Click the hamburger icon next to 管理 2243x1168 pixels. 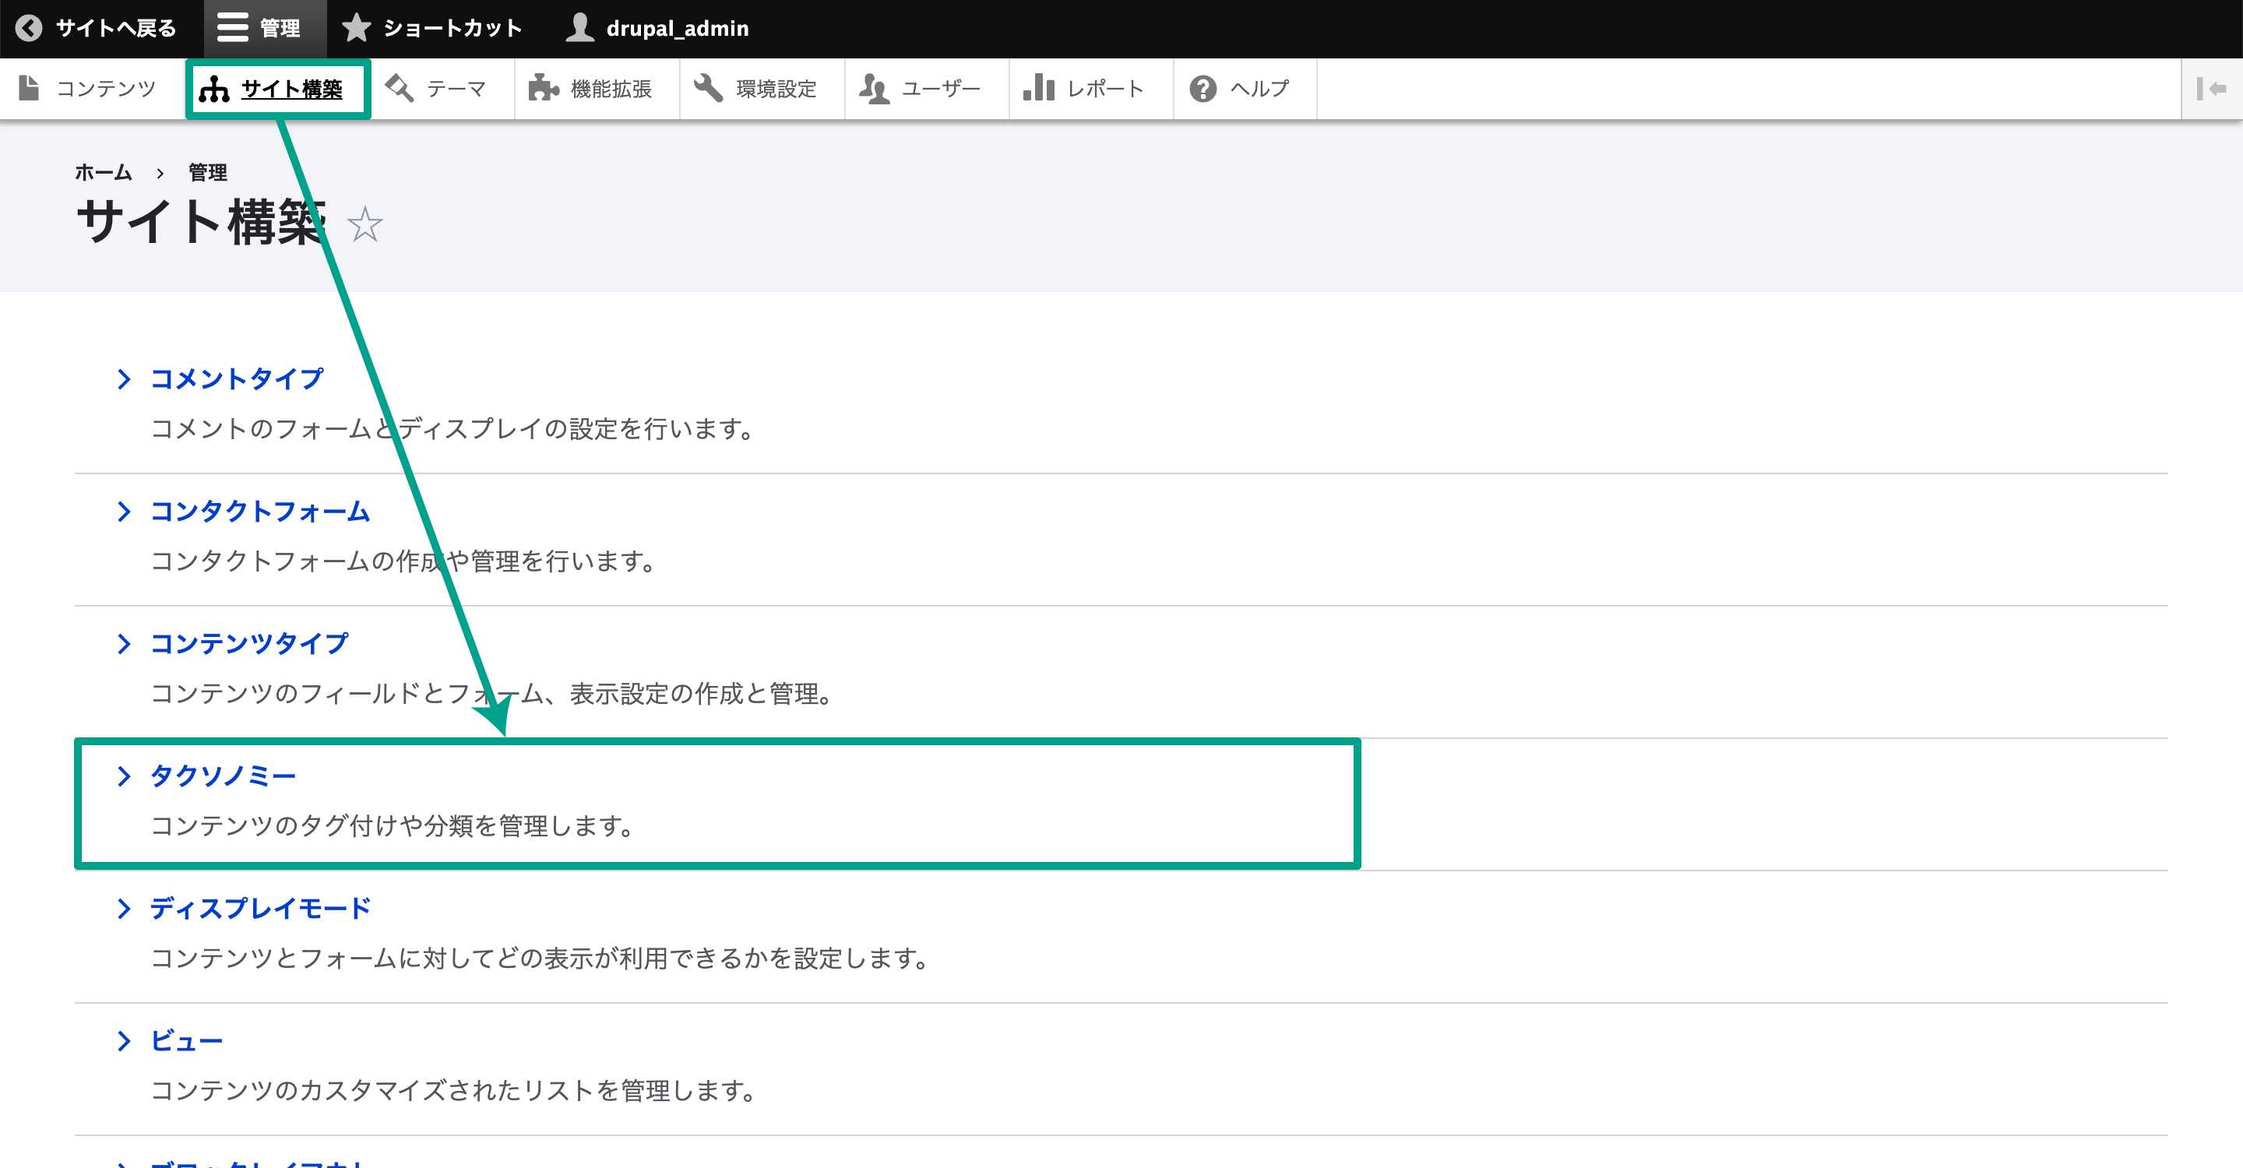coord(233,28)
